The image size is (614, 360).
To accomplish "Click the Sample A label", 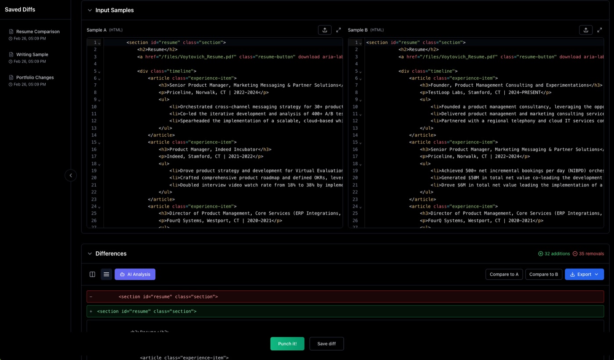I will coord(96,30).
